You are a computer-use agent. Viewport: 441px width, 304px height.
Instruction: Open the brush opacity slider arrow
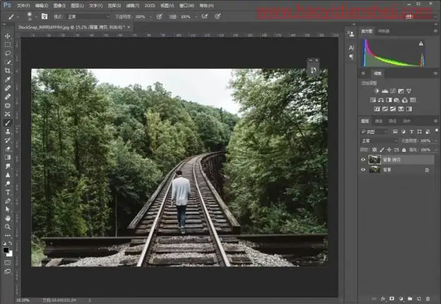point(151,17)
